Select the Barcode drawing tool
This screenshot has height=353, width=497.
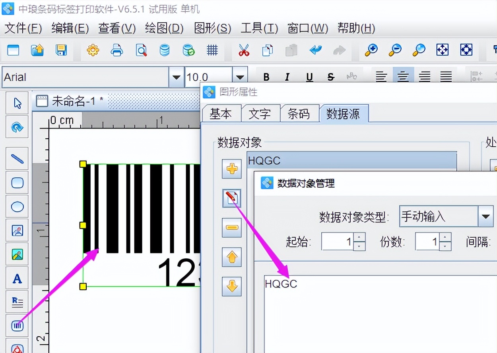tap(17, 326)
